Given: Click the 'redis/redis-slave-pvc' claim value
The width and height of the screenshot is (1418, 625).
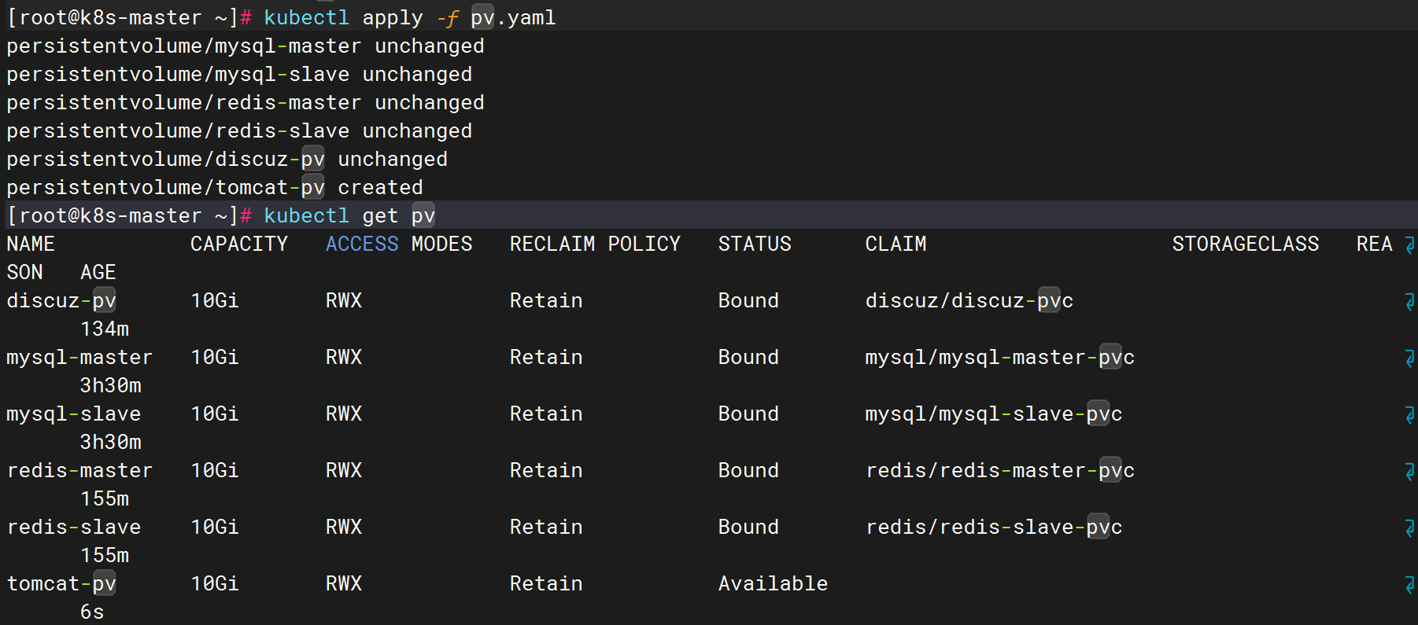Looking at the screenshot, I should pyautogui.click(x=994, y=527).
